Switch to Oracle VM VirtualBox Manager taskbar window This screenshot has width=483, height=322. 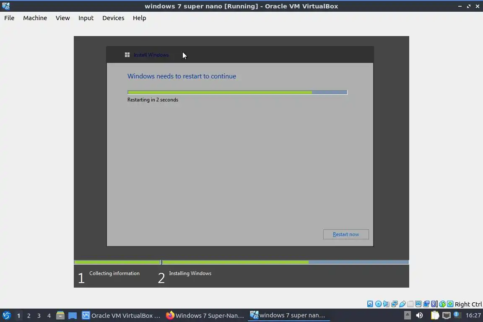(121, 316)
